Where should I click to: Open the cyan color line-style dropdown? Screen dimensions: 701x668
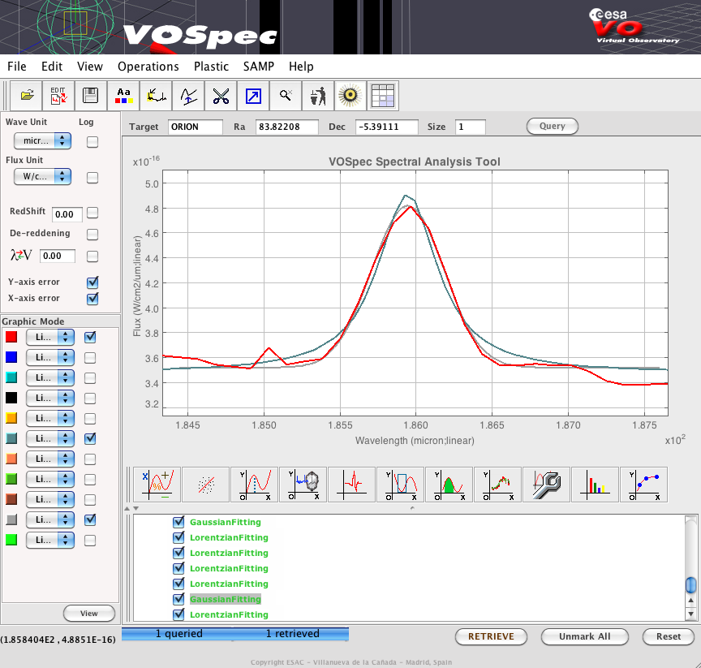[50, 377]
